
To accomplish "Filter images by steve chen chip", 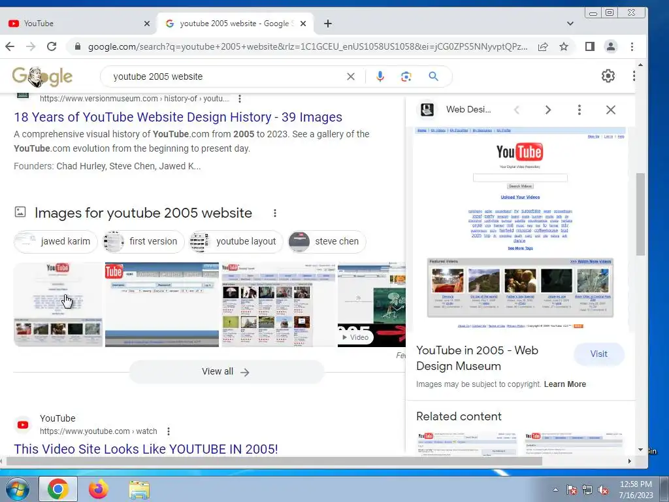I will click(x=327, y=242).
